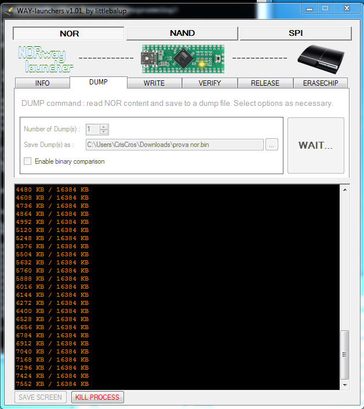Image resolution: width=364 pixels, height=409 pixels.
Task: Decrease Number of Dumps with down arrow
Action: tap(104, 132)
